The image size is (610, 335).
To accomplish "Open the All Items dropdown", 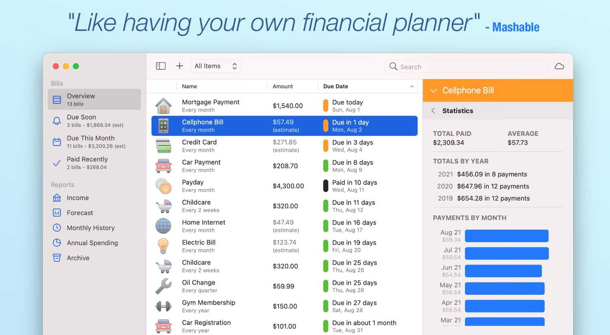I will click(216, 66).
